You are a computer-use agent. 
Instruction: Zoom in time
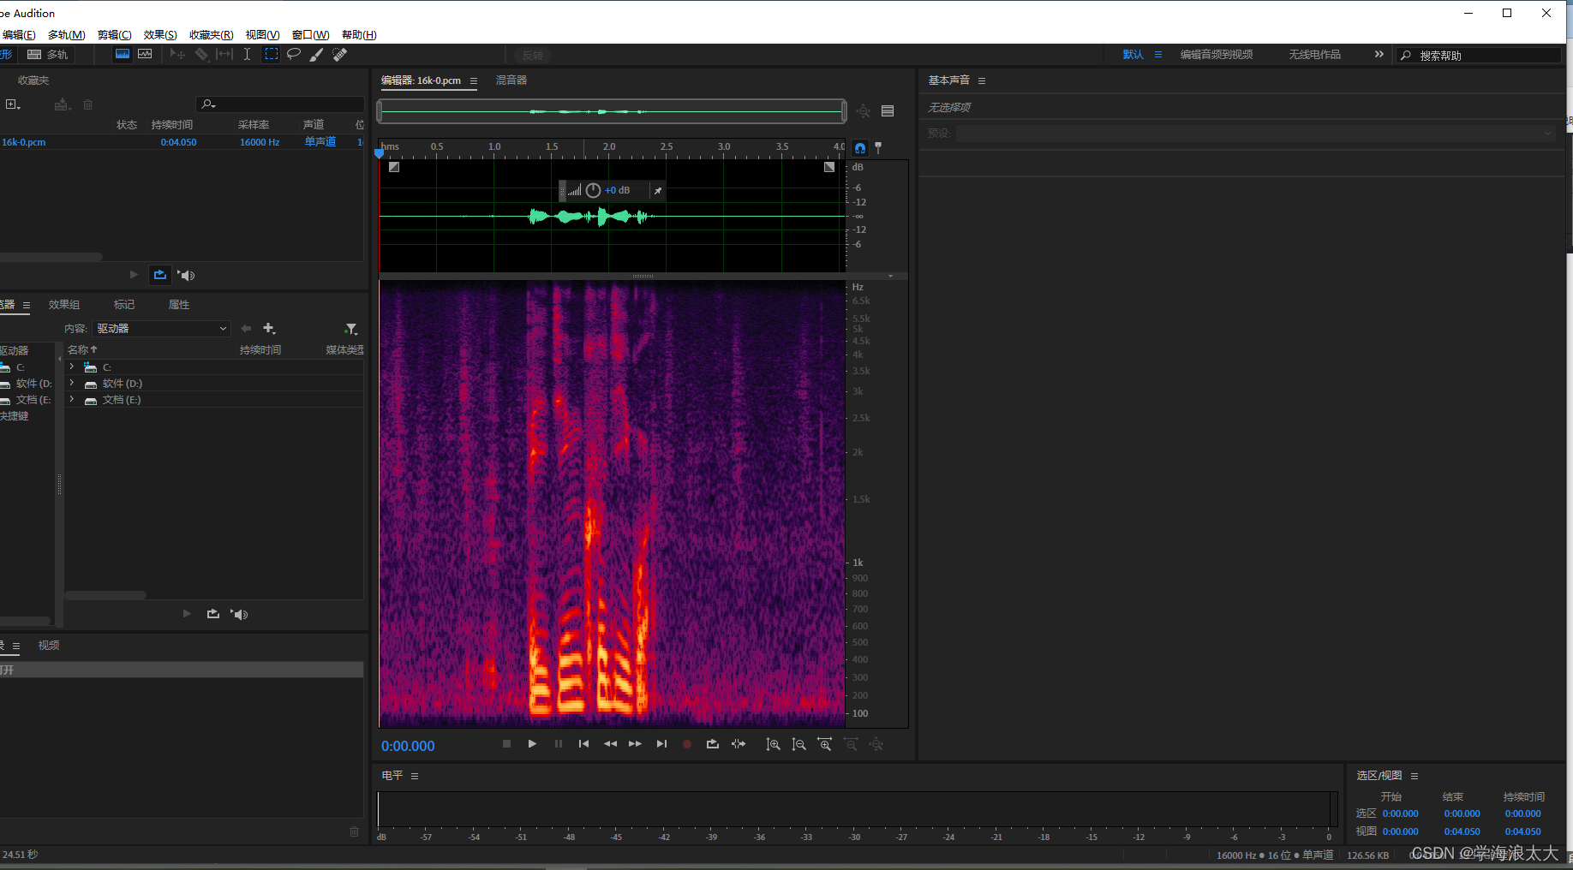tap(824, 744)
